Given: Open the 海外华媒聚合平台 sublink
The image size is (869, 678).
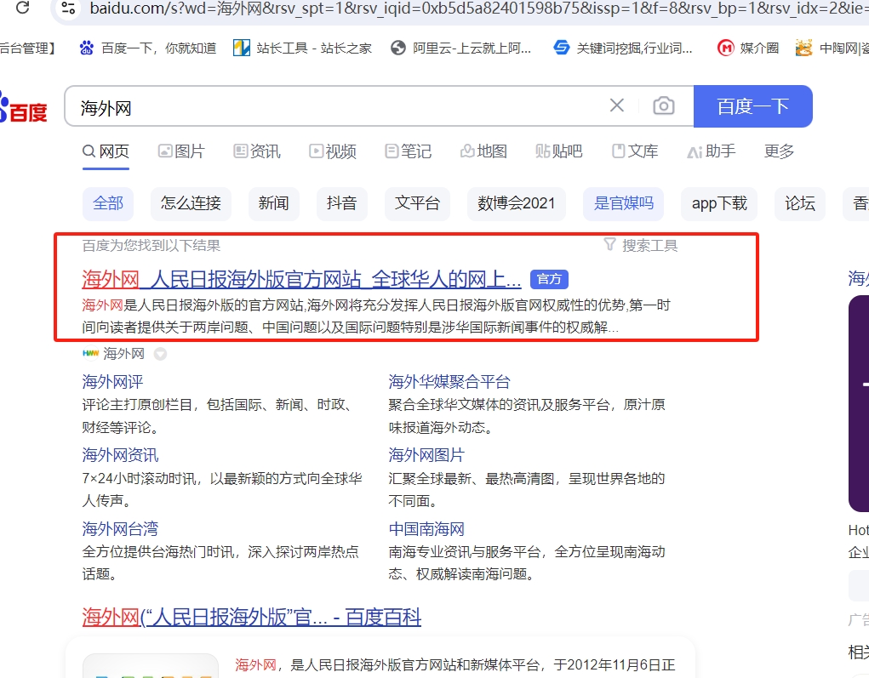Looking at the screenshot, I should tap(449, 382).
